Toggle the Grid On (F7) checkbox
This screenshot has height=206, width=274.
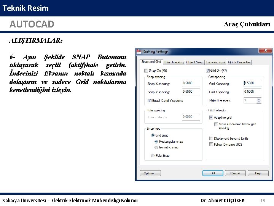(208, 71)
